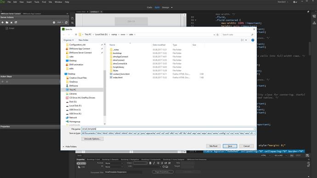Click the New folder button
This screenshot has width=317, height=178.
coord(83,40)
